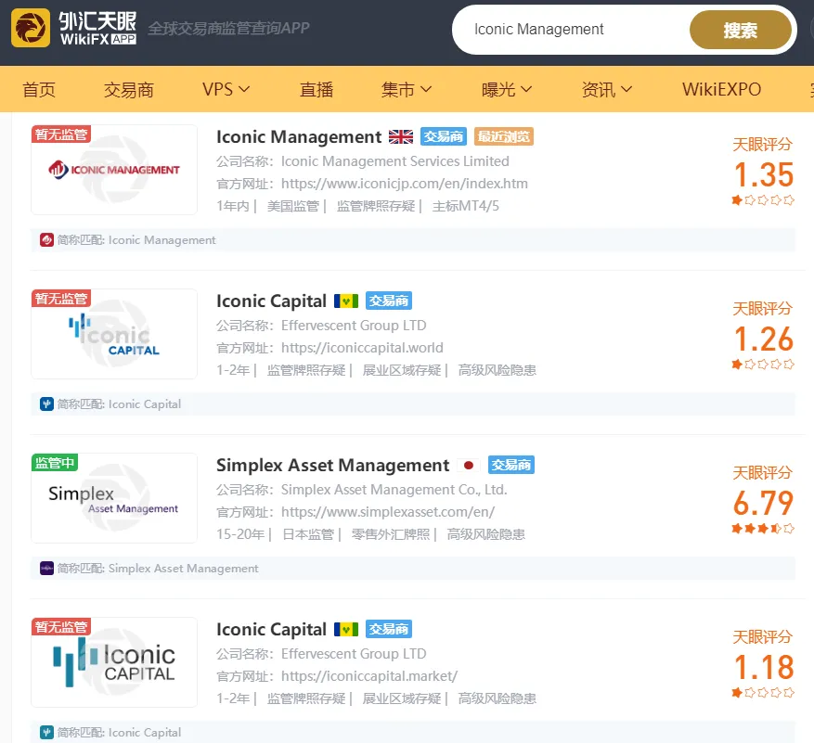Click the Saint Vincent flag beside iconiccapital.world entry
The image size is (814, 743).
click(346, 301)
